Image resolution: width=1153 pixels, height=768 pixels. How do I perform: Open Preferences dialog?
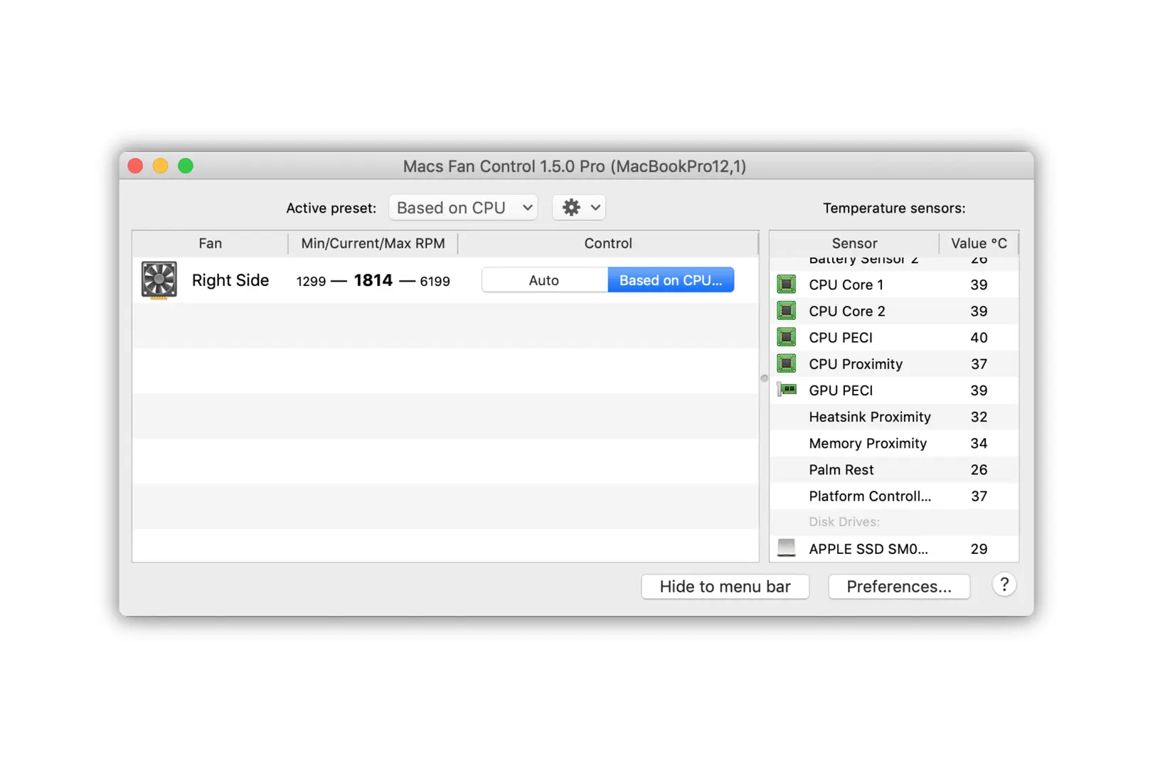(x=899, y=587)
